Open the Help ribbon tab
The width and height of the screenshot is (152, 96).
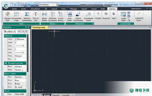(x=103, y=9)
